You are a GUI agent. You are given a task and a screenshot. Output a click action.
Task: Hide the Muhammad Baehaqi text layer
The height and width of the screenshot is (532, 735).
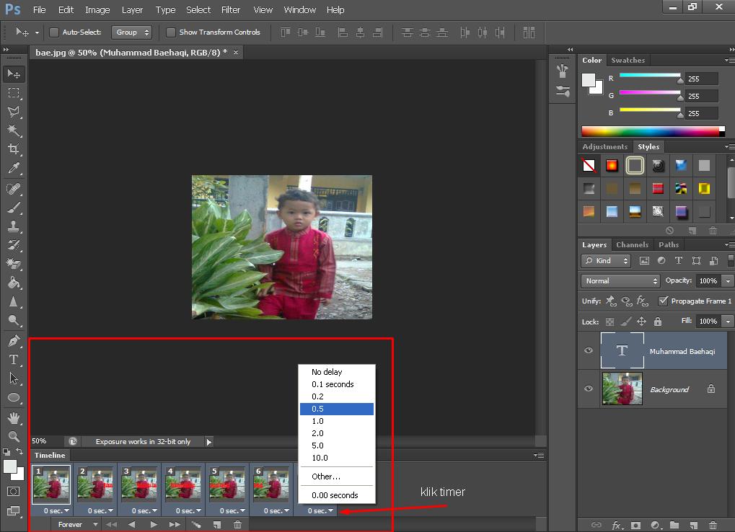coord(589,350)
